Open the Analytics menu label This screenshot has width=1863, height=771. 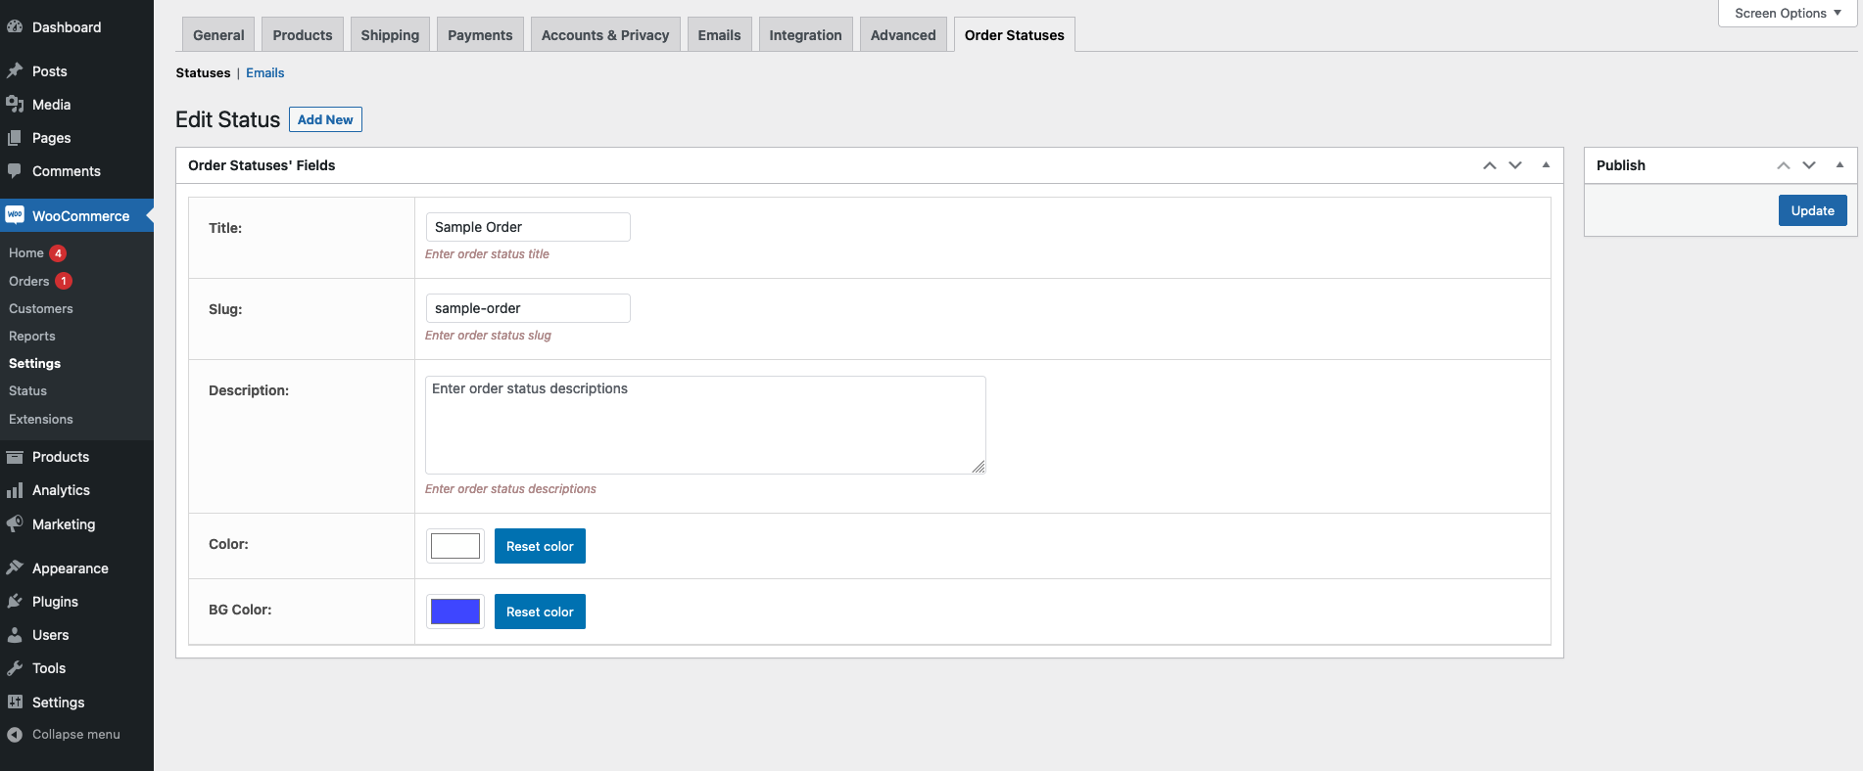(61, 490)
